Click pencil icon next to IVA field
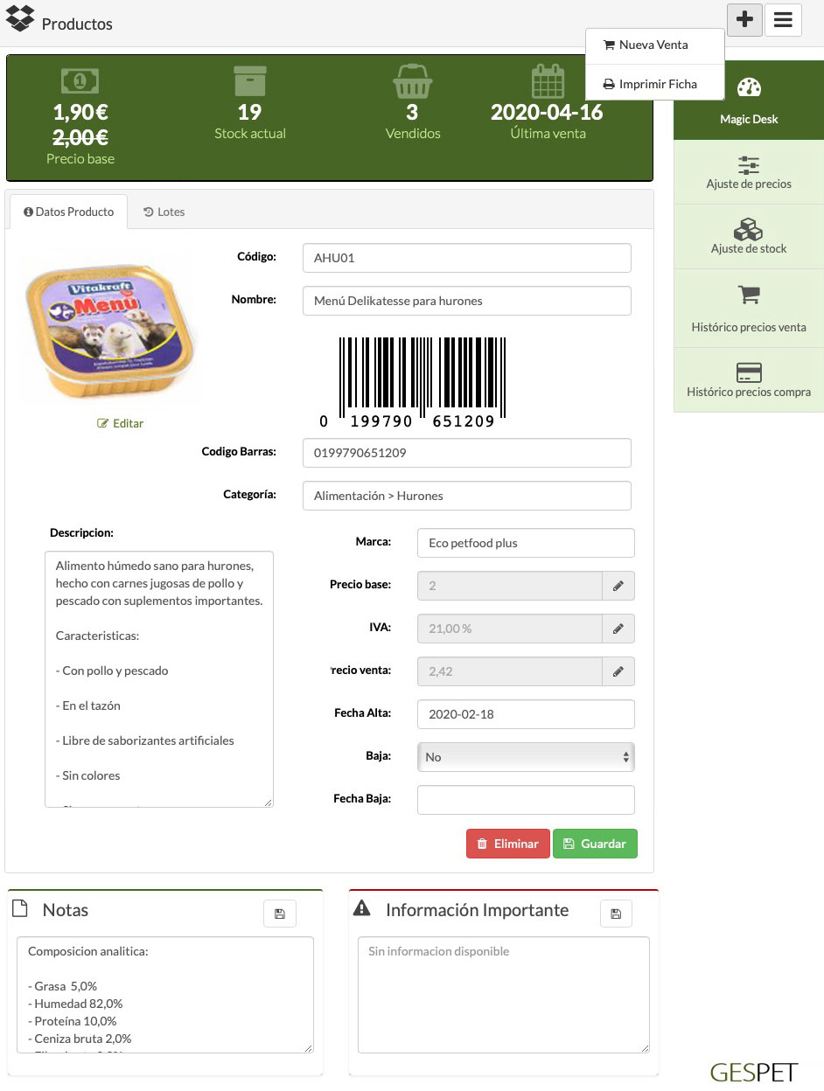The width and height of the screenshot is (824, 1091). pyautogui.click(x=618, y=629)
